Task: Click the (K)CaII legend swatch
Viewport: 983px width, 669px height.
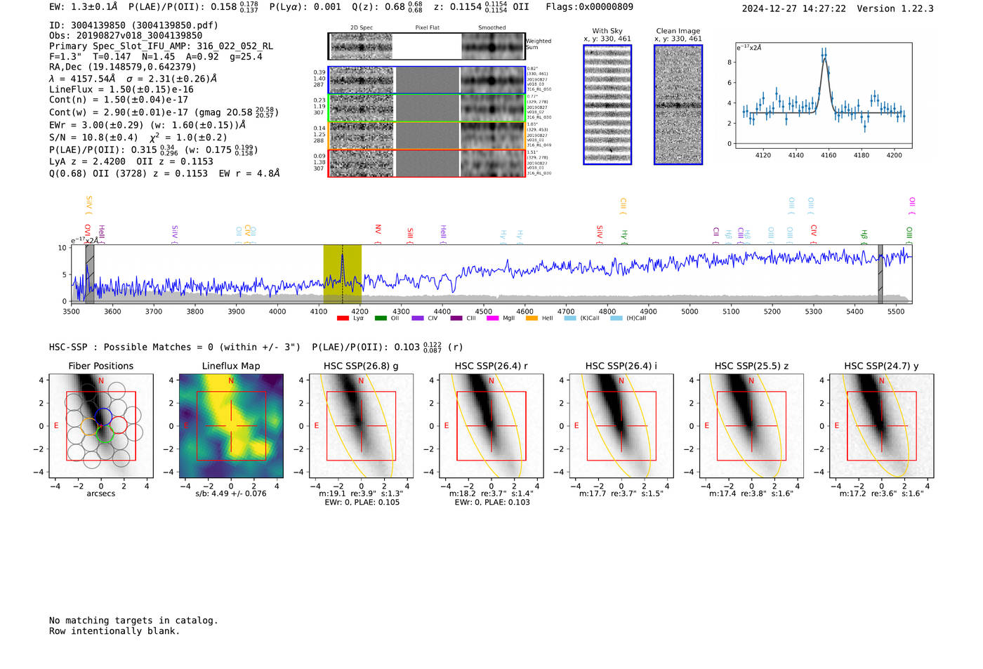Action: (570, 319)
